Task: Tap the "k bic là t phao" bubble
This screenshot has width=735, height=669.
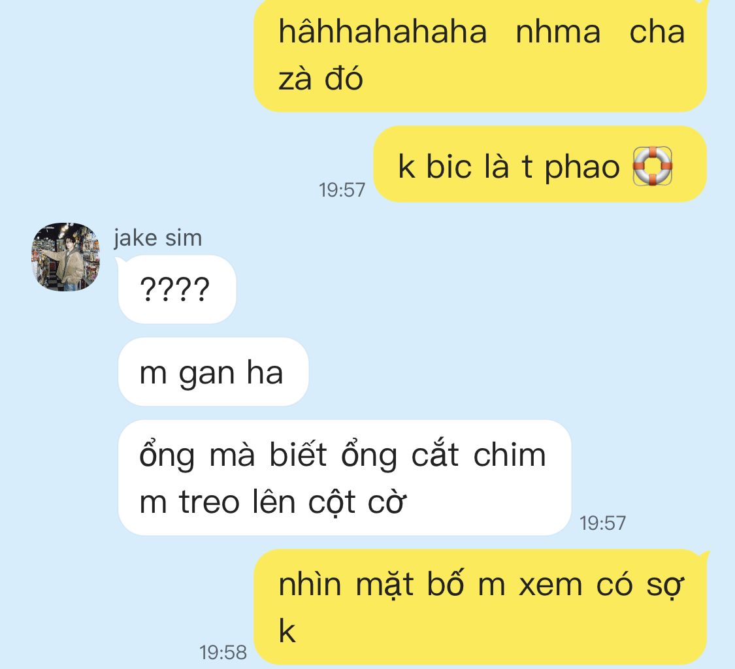Action: (540, 164)
